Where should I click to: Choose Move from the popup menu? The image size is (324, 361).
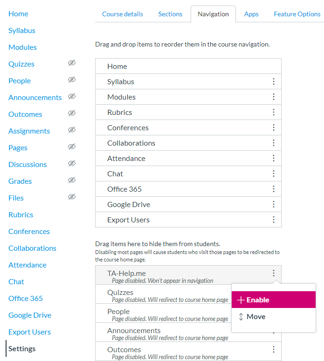(x=274, y=317)
